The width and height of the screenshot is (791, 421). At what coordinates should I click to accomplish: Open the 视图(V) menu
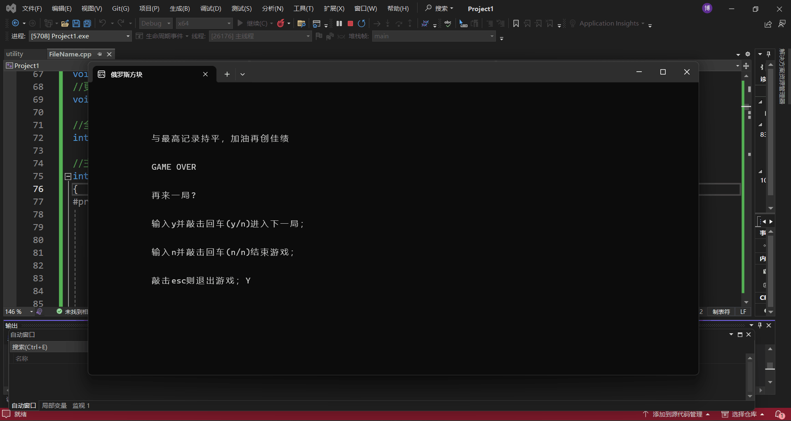[92, 9]
